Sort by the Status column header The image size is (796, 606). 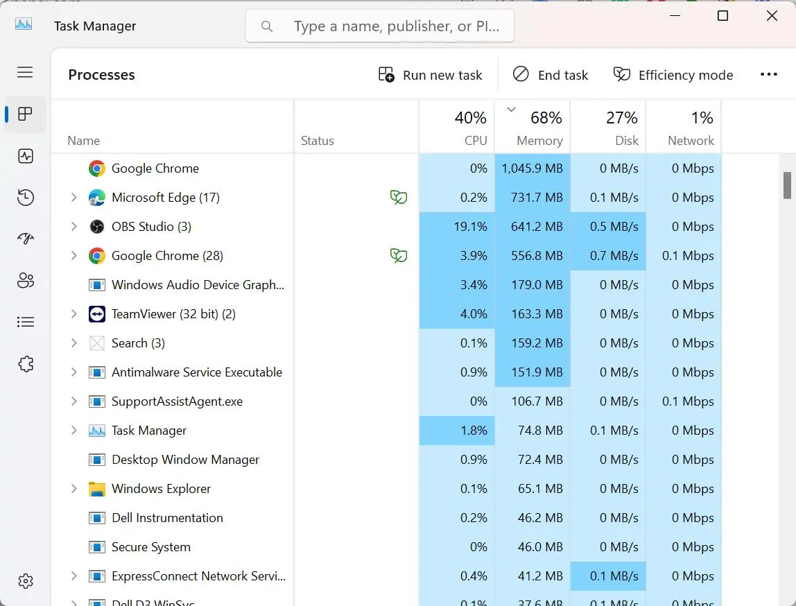356,127
